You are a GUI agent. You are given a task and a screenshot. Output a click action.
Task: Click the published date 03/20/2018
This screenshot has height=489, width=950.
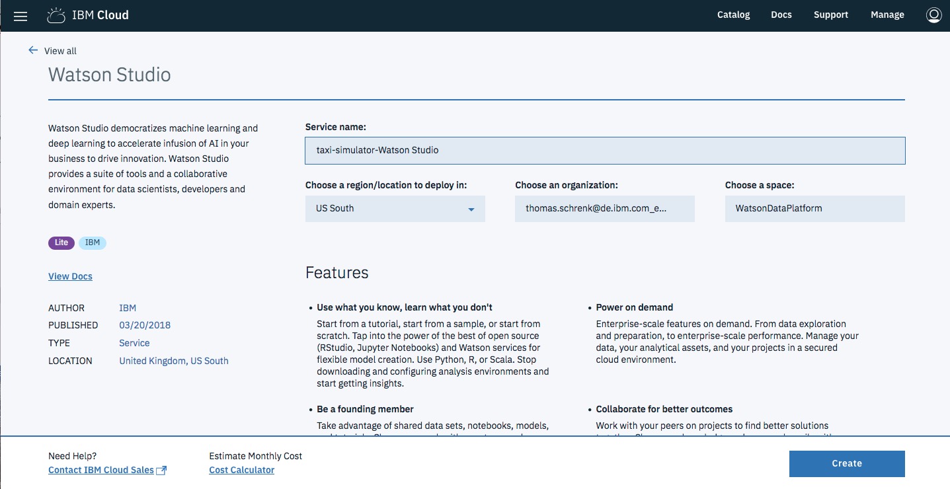tap(145, 325)
